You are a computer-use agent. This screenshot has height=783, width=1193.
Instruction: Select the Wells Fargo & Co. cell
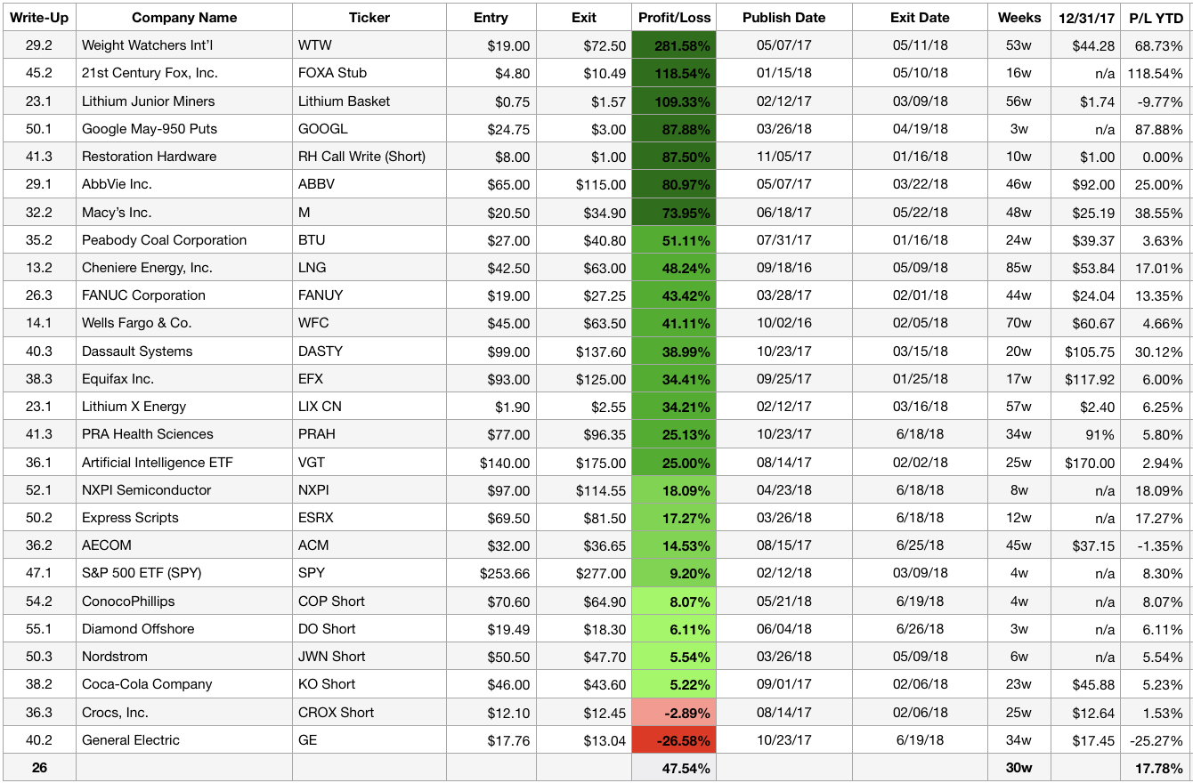[184, 323]
